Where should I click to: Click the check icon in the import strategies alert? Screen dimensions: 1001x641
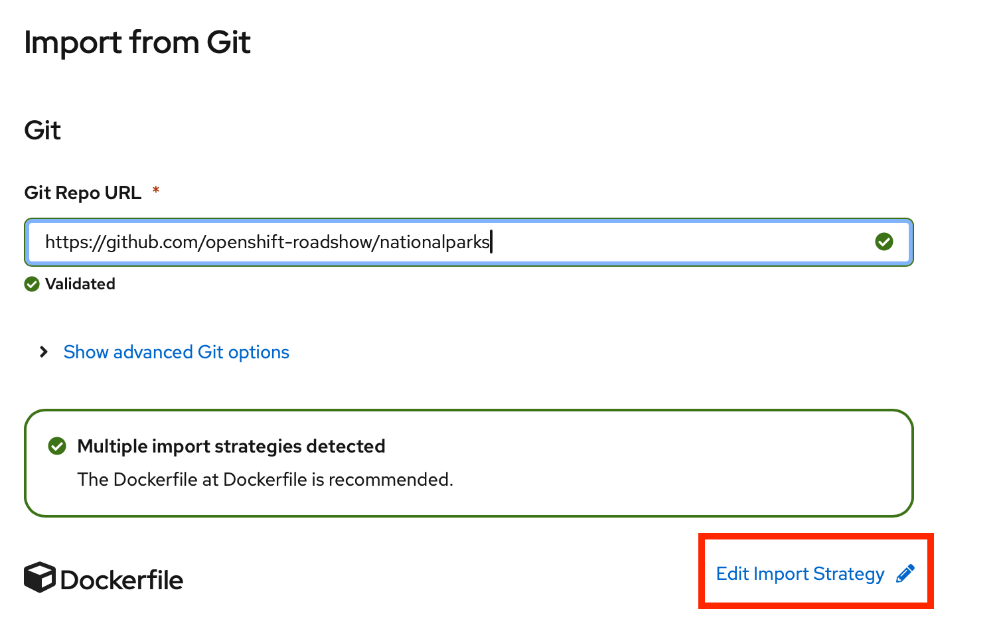click(x=58, y=447)
